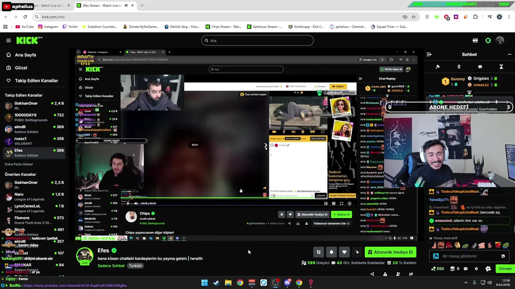Open Naru League of Legends channel
Screen dimensions: 515x289
pyautogui.click(x=34, y=197)
